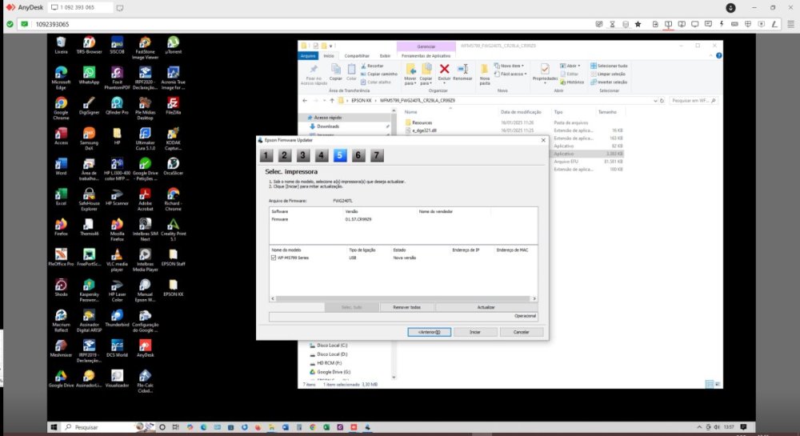
Task: Open the Lixeira recycle bin
Action: click(x=61, y=45)
